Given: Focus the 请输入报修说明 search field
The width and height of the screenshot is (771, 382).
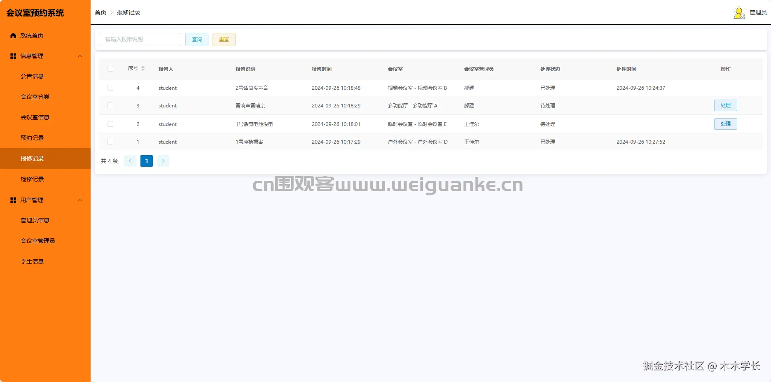Looking at the screenshot, I should [140, 40].
